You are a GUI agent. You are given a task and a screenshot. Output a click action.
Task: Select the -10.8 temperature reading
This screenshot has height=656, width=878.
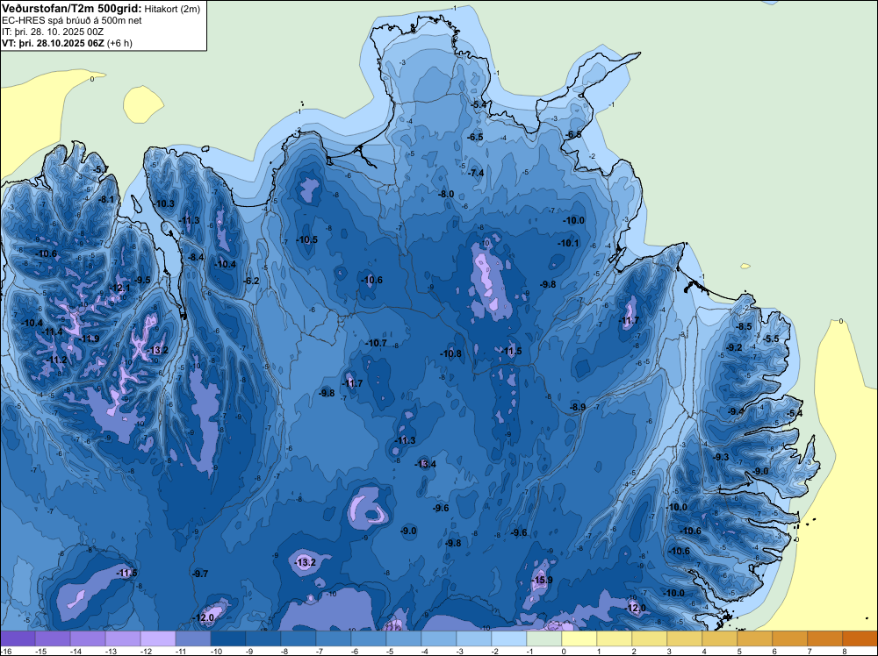[450, 353]
